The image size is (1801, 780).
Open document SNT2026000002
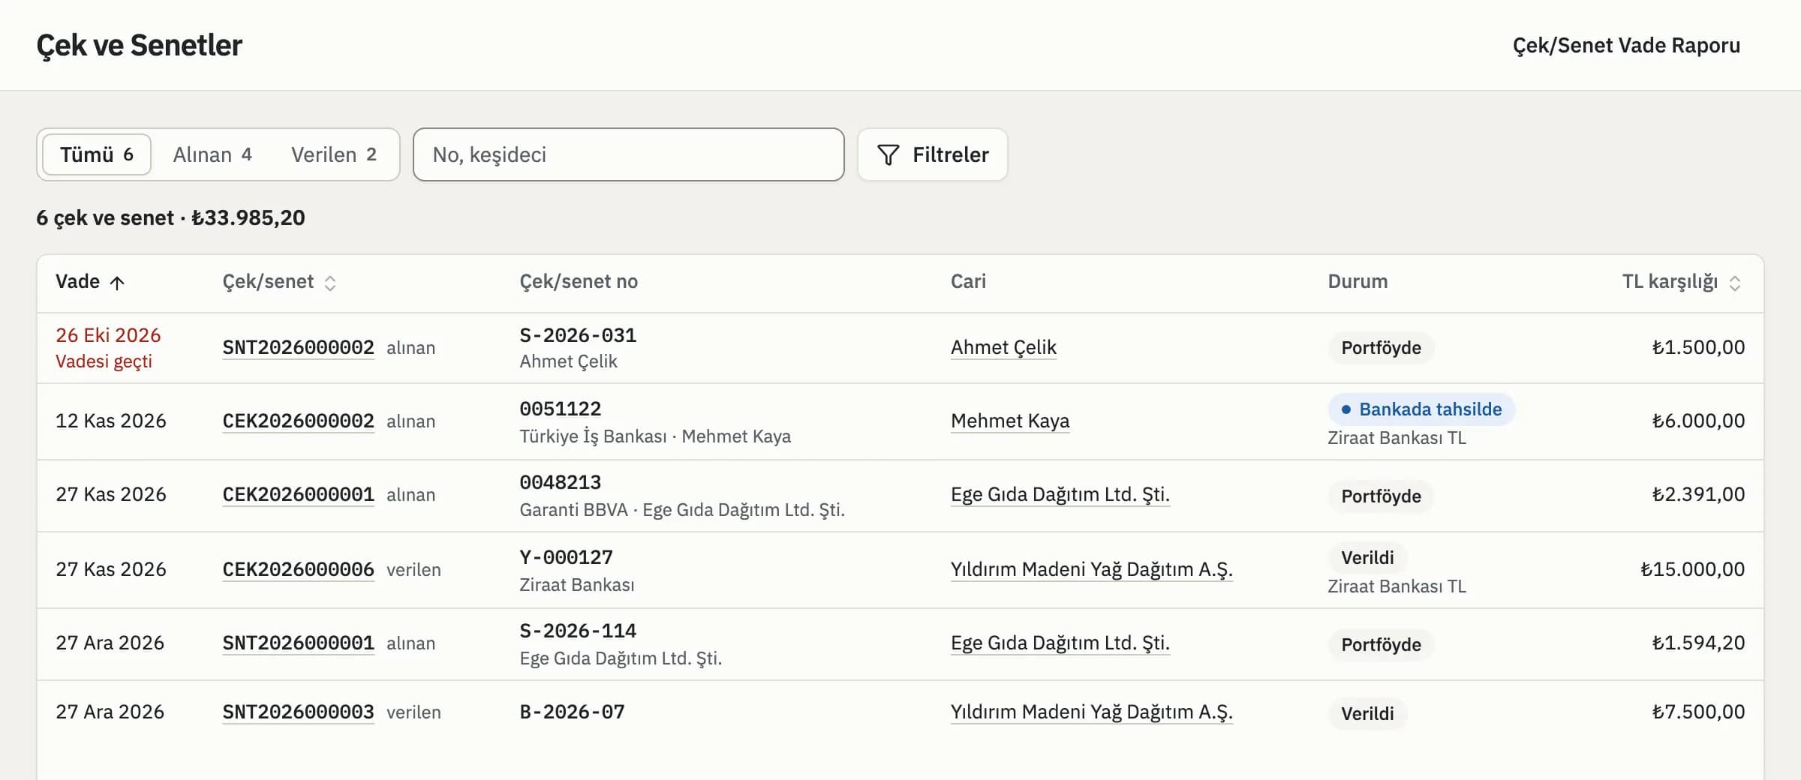298,347
